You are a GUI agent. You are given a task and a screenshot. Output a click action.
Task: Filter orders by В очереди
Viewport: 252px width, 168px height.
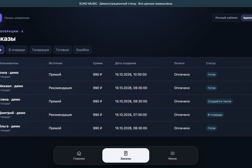pyautogui.click(x=17, y=50)
